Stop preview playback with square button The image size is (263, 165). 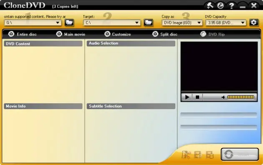click(x=197, y=97)
